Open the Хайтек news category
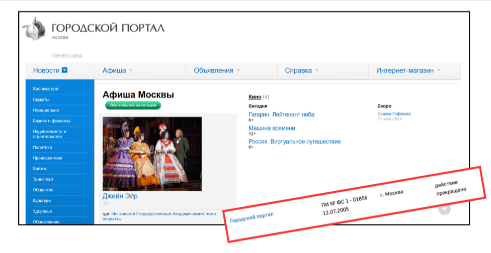The image size is (491, 253). [40, 169]
